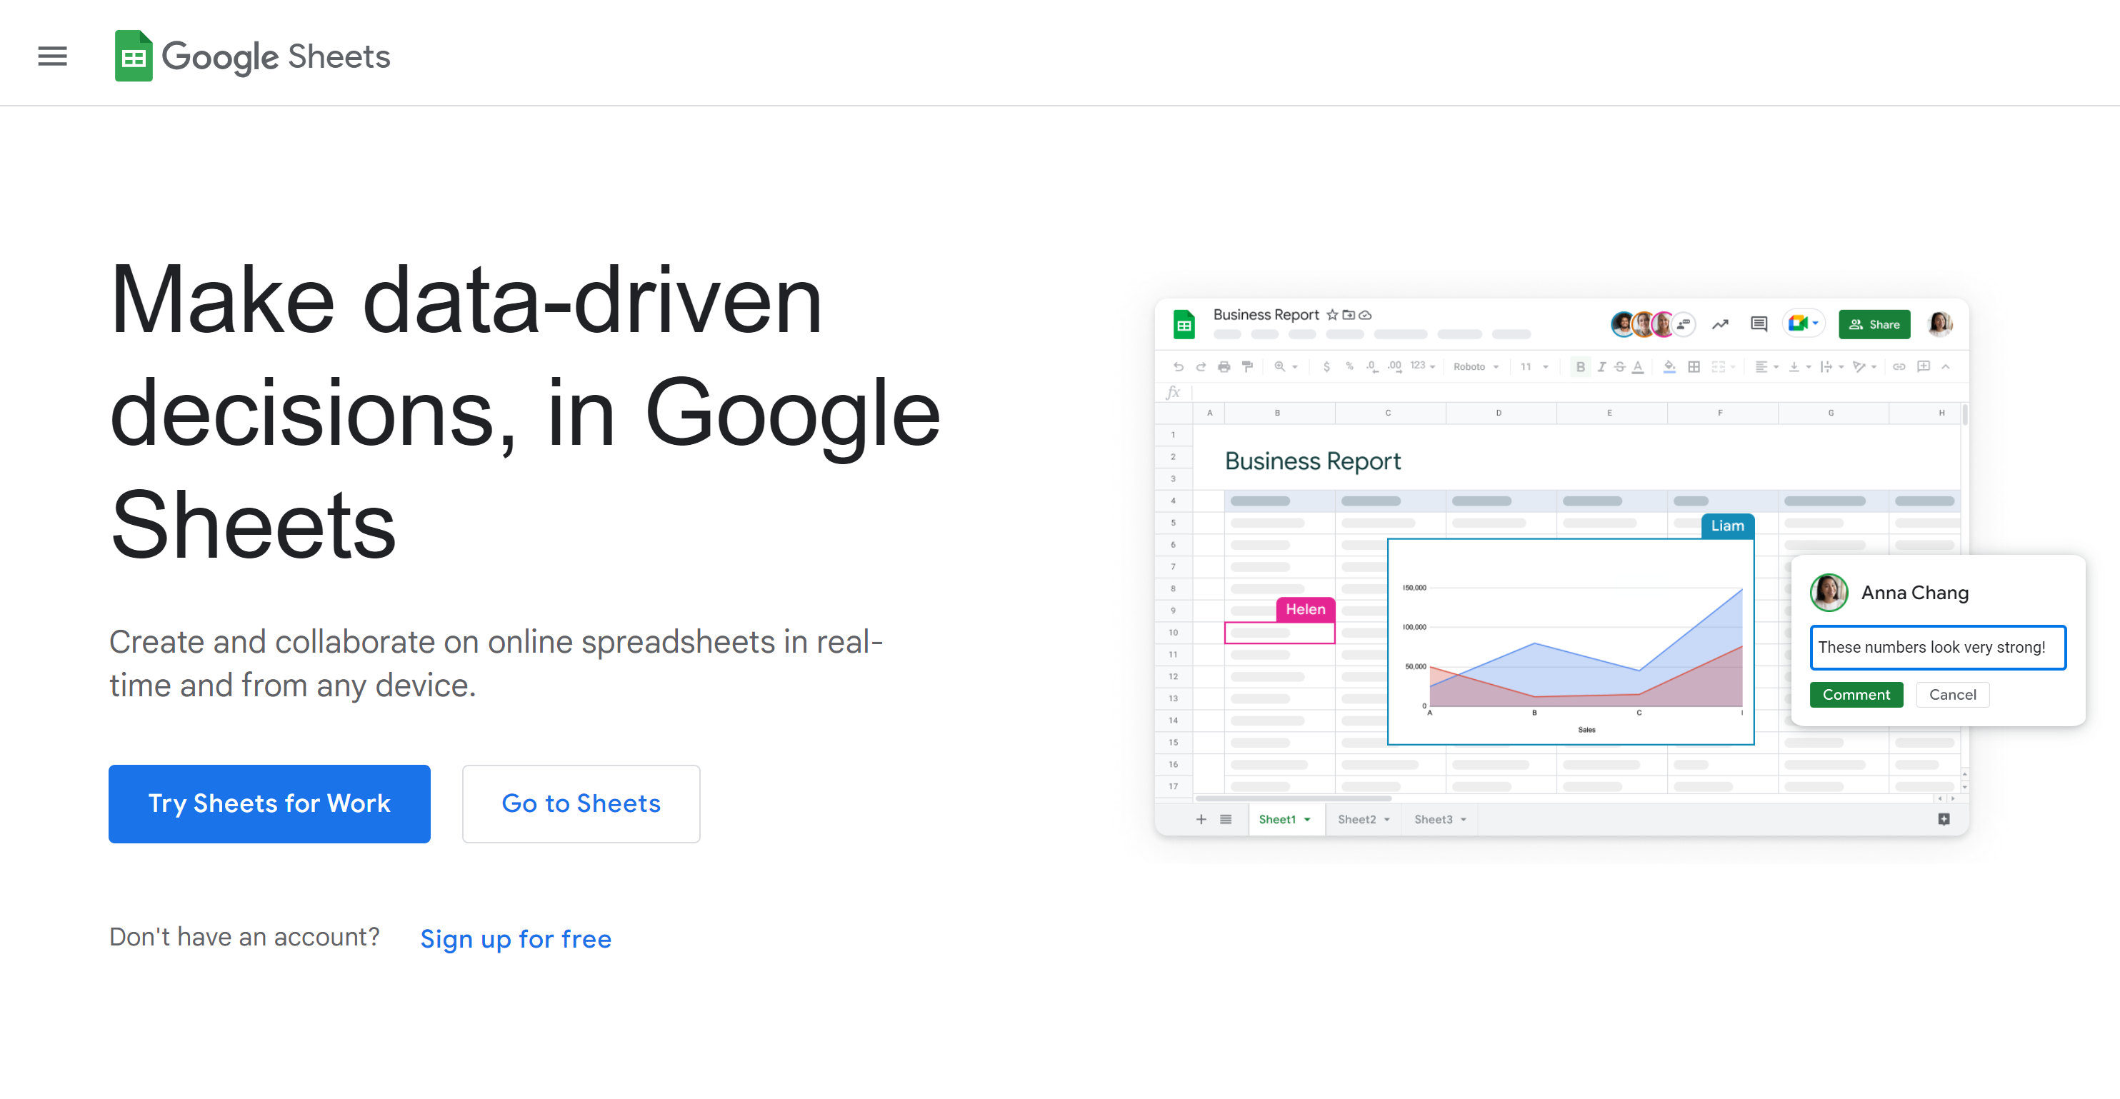
Task: Click the undo icon in the toolbar
Action: 1178,367
